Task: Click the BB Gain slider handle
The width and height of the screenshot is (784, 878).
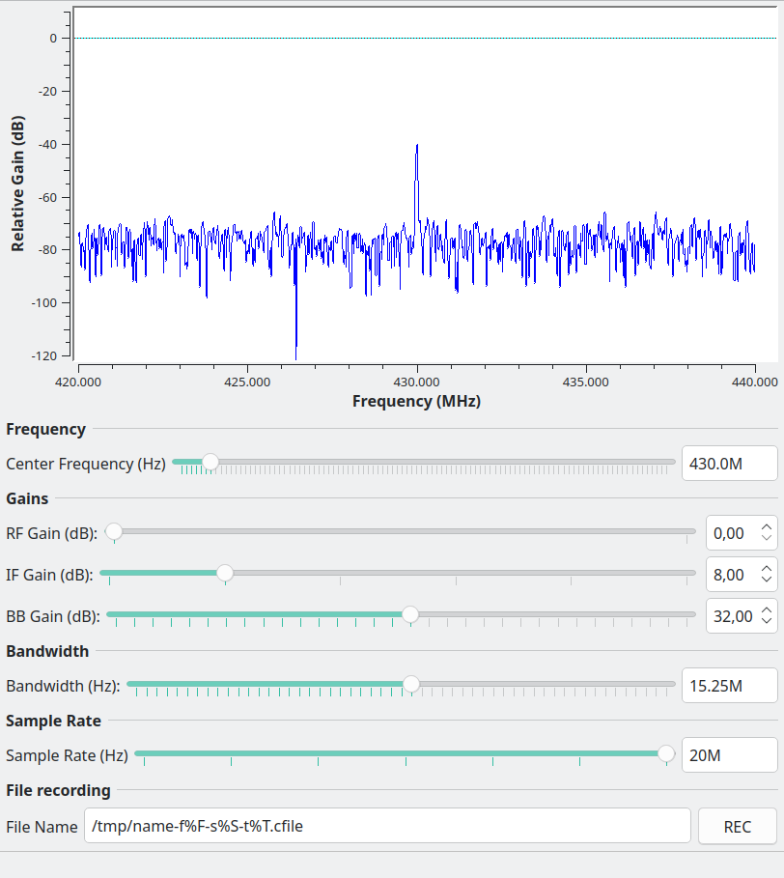Action: pos(410,614)
